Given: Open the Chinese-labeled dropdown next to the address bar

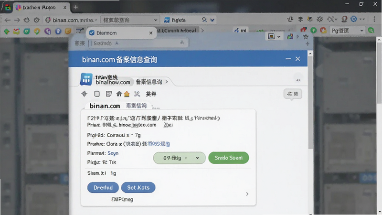Looking at the screenshot, I should (x=130, y=20).
